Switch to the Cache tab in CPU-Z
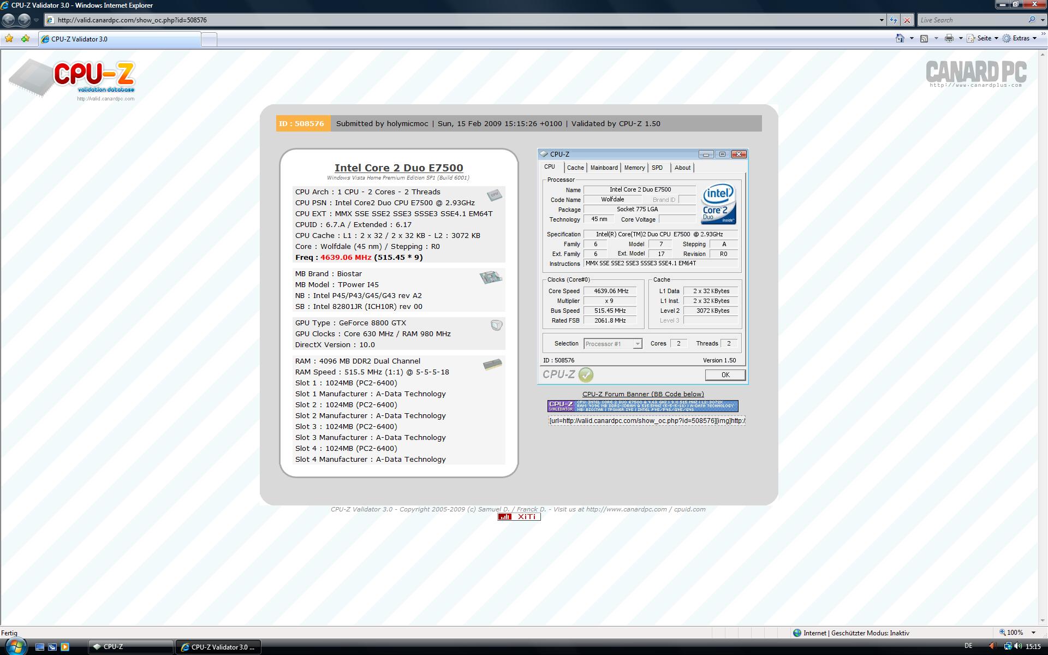This screenshot has height=655, width=1048. tap(575, 168)
